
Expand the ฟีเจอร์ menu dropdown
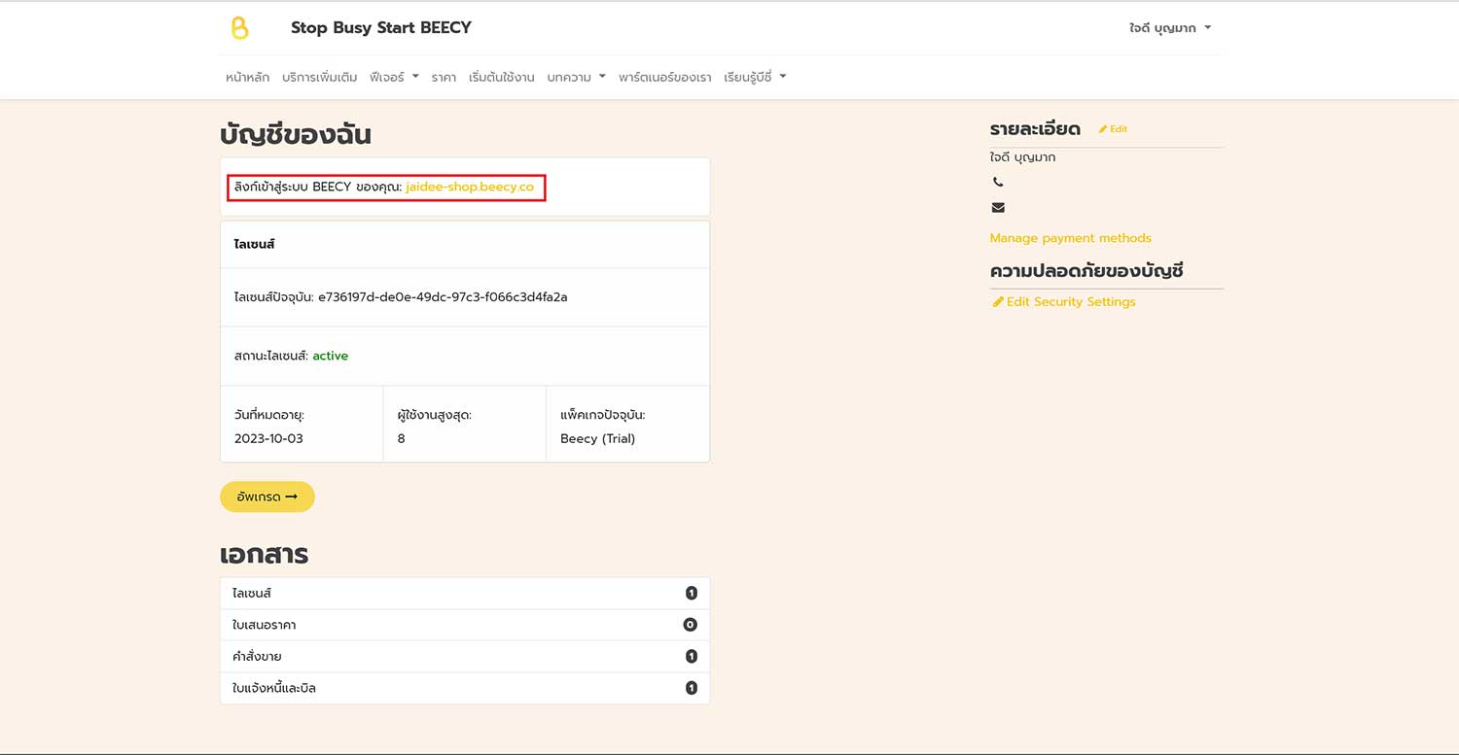click(x=394, y=78)
